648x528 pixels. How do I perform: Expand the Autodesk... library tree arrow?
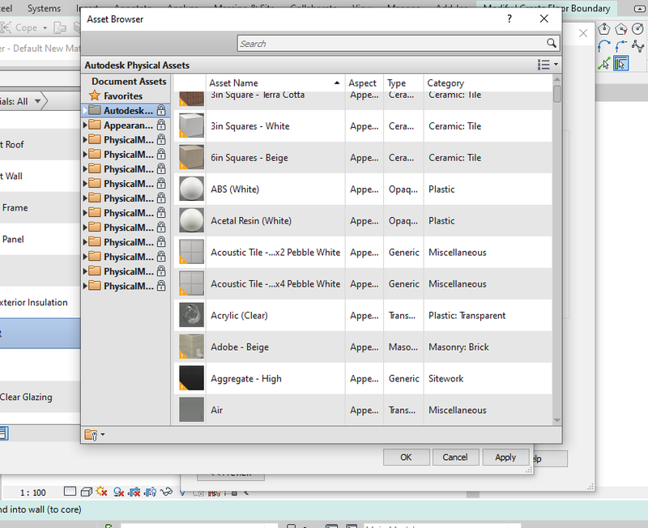tap(85, 110)
